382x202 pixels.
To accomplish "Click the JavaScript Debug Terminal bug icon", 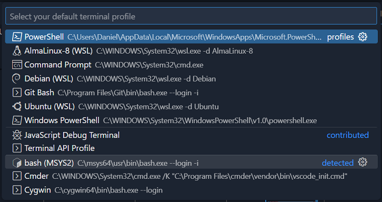I will 17,135.
